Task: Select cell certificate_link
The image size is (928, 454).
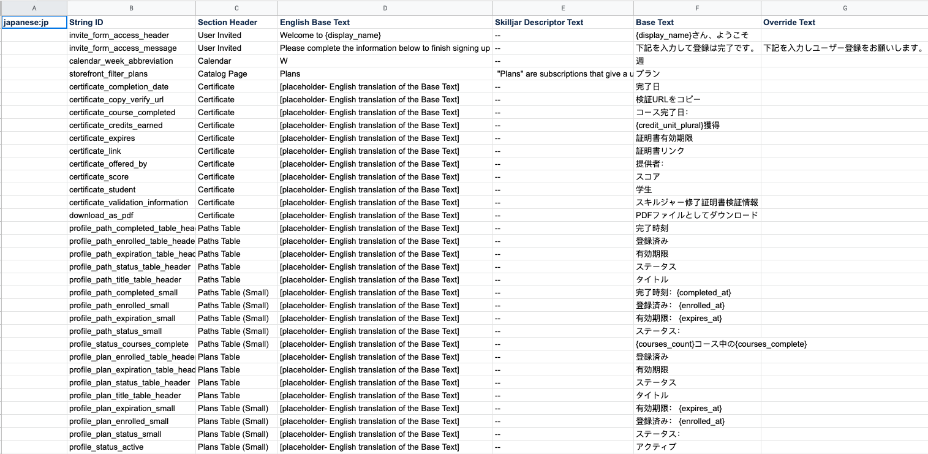Action: click(132, 151)
